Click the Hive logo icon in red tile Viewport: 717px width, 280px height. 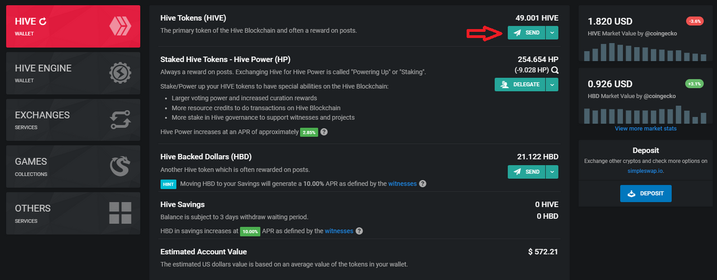pos(120,26)
